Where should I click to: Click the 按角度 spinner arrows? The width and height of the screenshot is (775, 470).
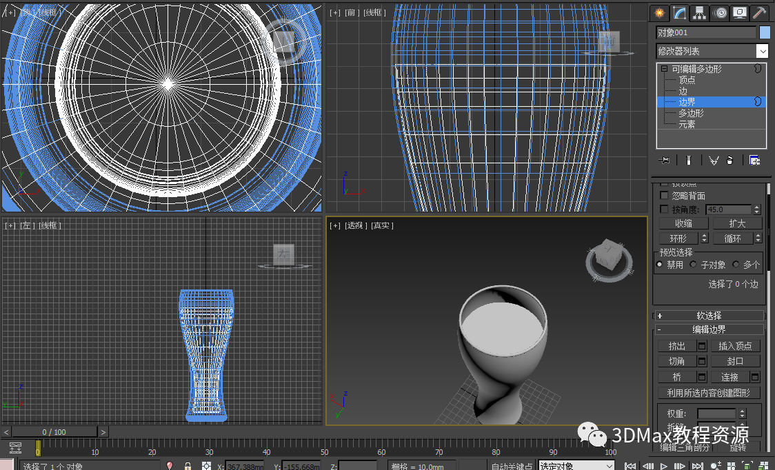[x=756, y=210]
